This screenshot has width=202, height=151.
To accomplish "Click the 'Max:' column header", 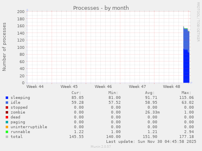I will [186, 93].
